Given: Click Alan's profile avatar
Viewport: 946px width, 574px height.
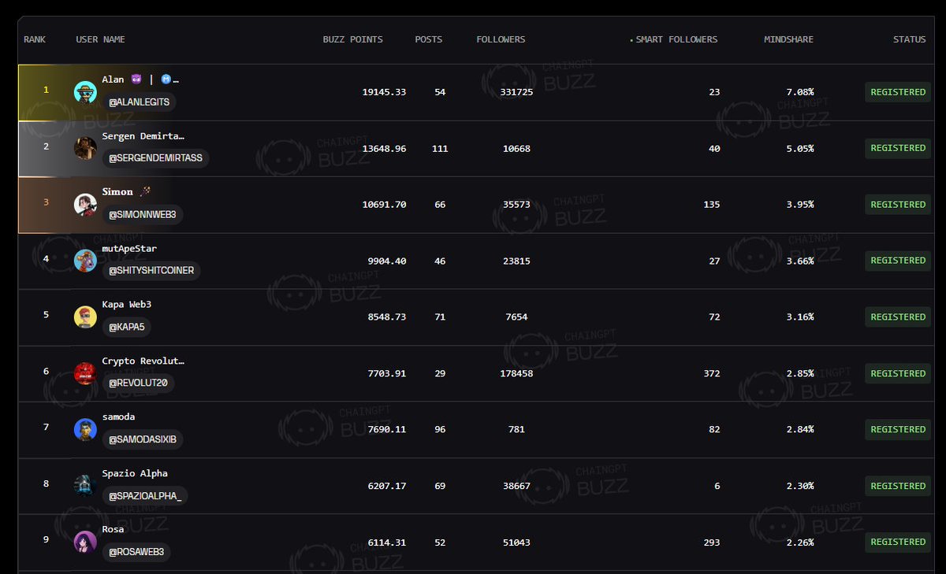Looking at the screenshot, I should pyautogui.click(x=85, y=92).
